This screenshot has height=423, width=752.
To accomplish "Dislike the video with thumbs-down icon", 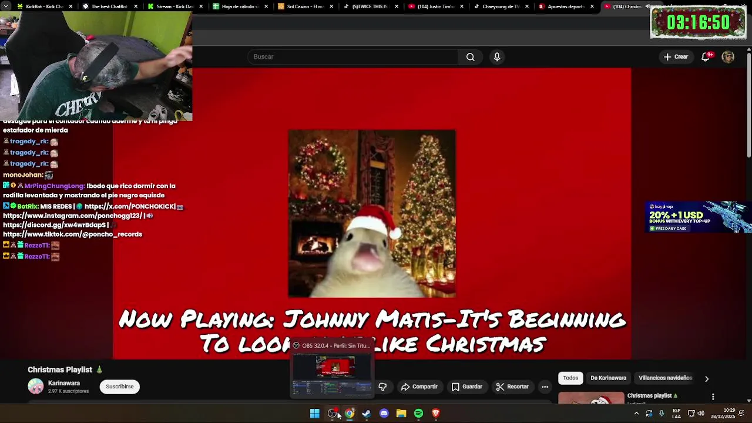I will tap(382, 387).
